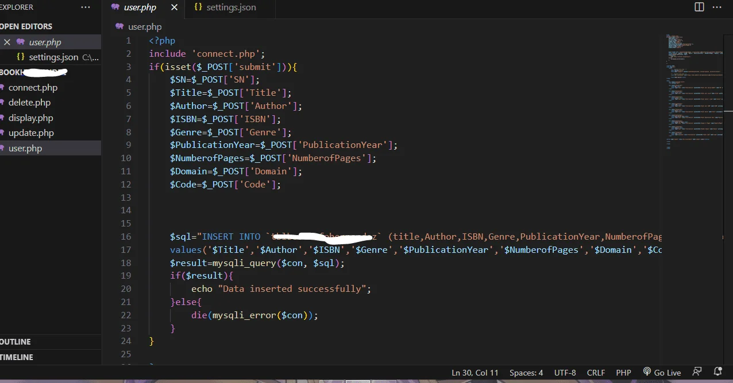Screen dimensions: 733x383
Task: Change language mode via PHP indicator
Action: click(623, 373)
